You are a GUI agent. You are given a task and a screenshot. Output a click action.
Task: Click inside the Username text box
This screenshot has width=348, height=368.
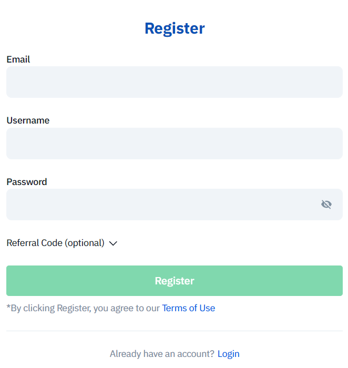[x=174, y=144]
